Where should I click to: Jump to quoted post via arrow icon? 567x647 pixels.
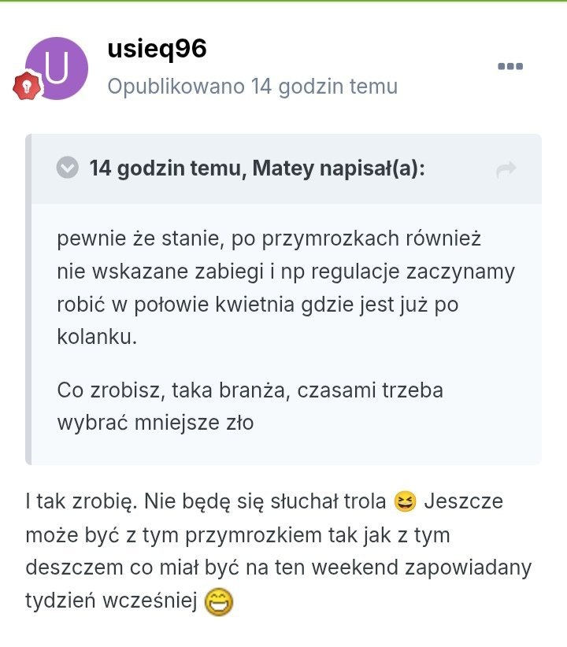click(x=506, y=168)
